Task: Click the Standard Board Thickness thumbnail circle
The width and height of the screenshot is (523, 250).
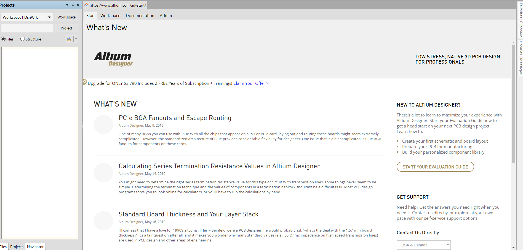Action: 103,221
